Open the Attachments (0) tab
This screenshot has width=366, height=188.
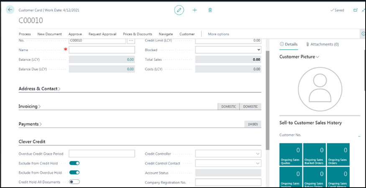coord(322,44)
